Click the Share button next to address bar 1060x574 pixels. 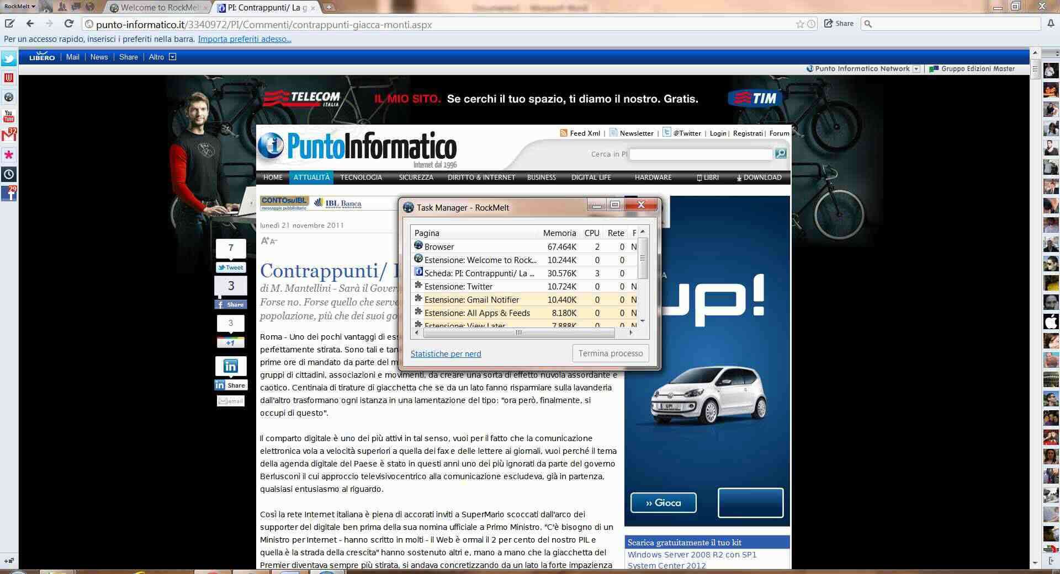point(839,24)
